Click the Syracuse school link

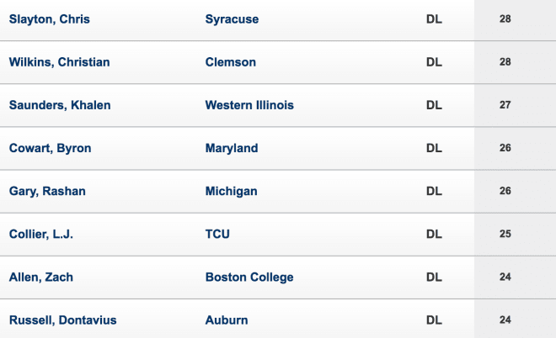pos(232,19)
